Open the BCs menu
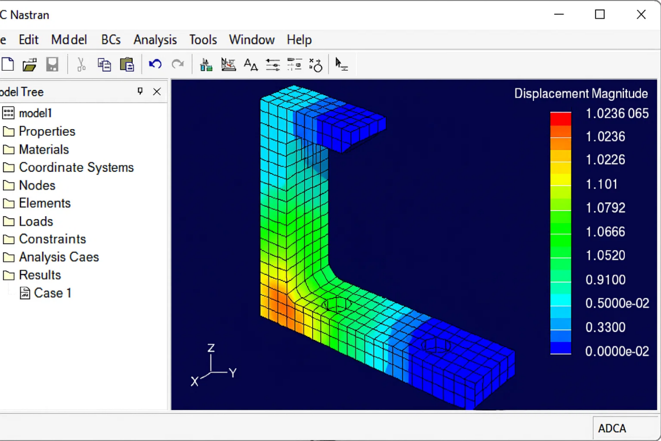The width and height of the screenshot is (661, 441). tap(111, 40)
